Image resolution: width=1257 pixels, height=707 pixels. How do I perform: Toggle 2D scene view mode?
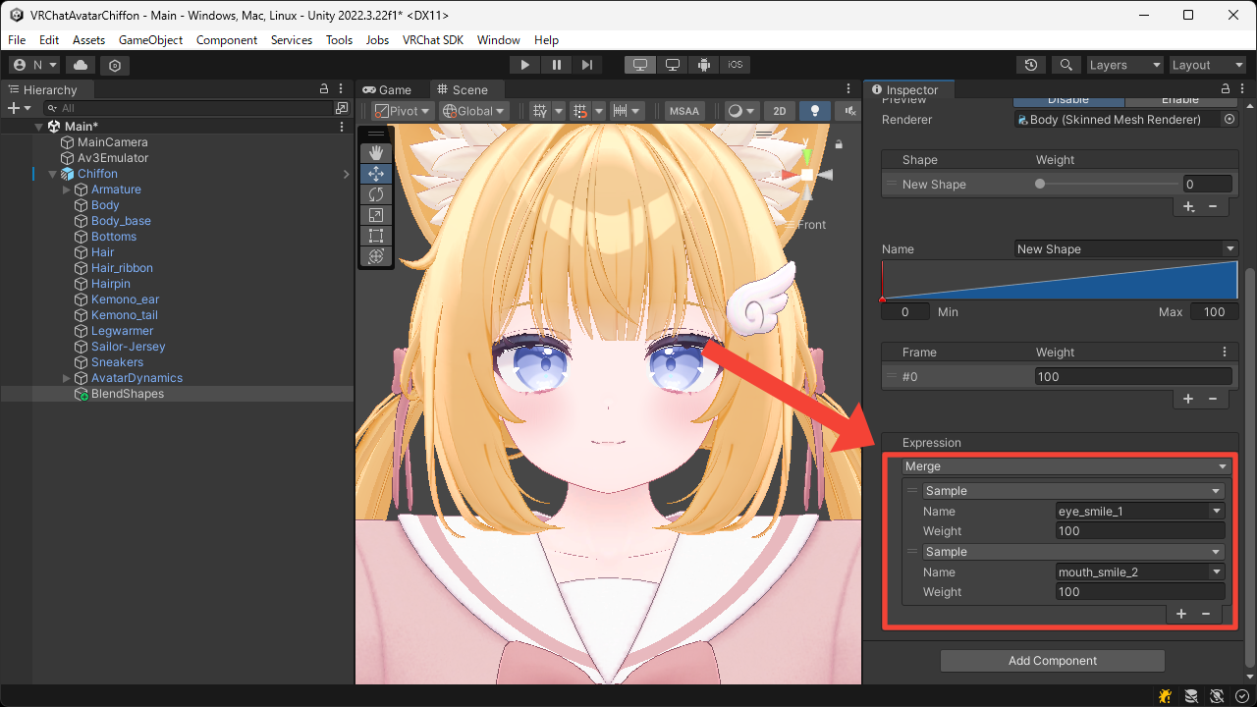(779, 111)
